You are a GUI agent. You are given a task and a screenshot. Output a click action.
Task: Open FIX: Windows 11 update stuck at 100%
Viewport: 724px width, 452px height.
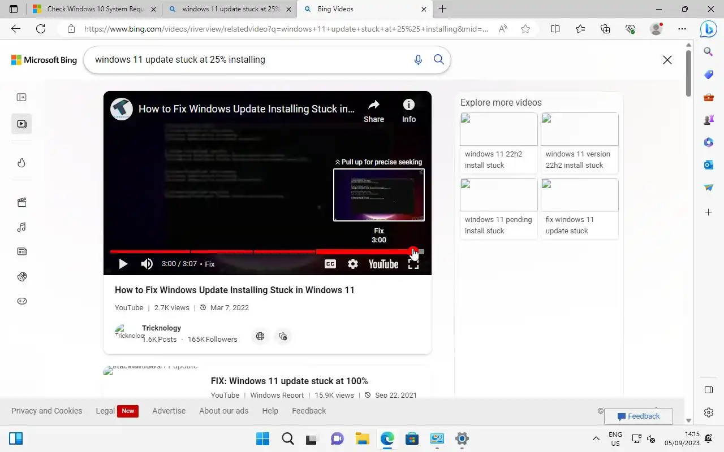coord(289,381)
